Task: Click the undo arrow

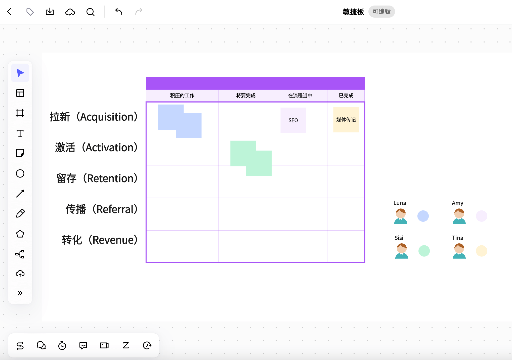Action: coord(118,12)
